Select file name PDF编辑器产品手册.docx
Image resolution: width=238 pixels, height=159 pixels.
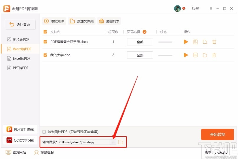click(x=69, y=42)
